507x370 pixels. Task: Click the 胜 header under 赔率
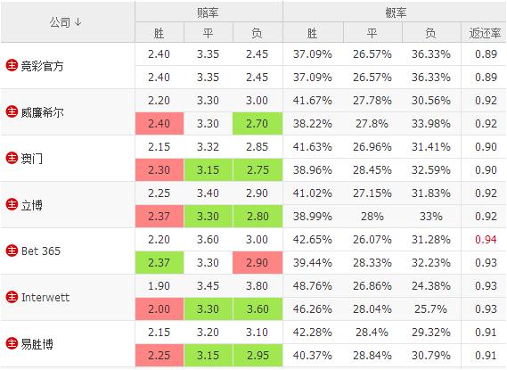point(159,33)
